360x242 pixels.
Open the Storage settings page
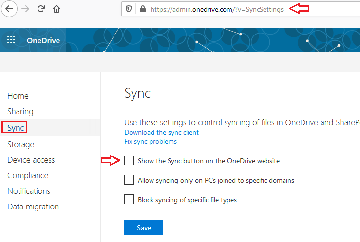(20, 145)
